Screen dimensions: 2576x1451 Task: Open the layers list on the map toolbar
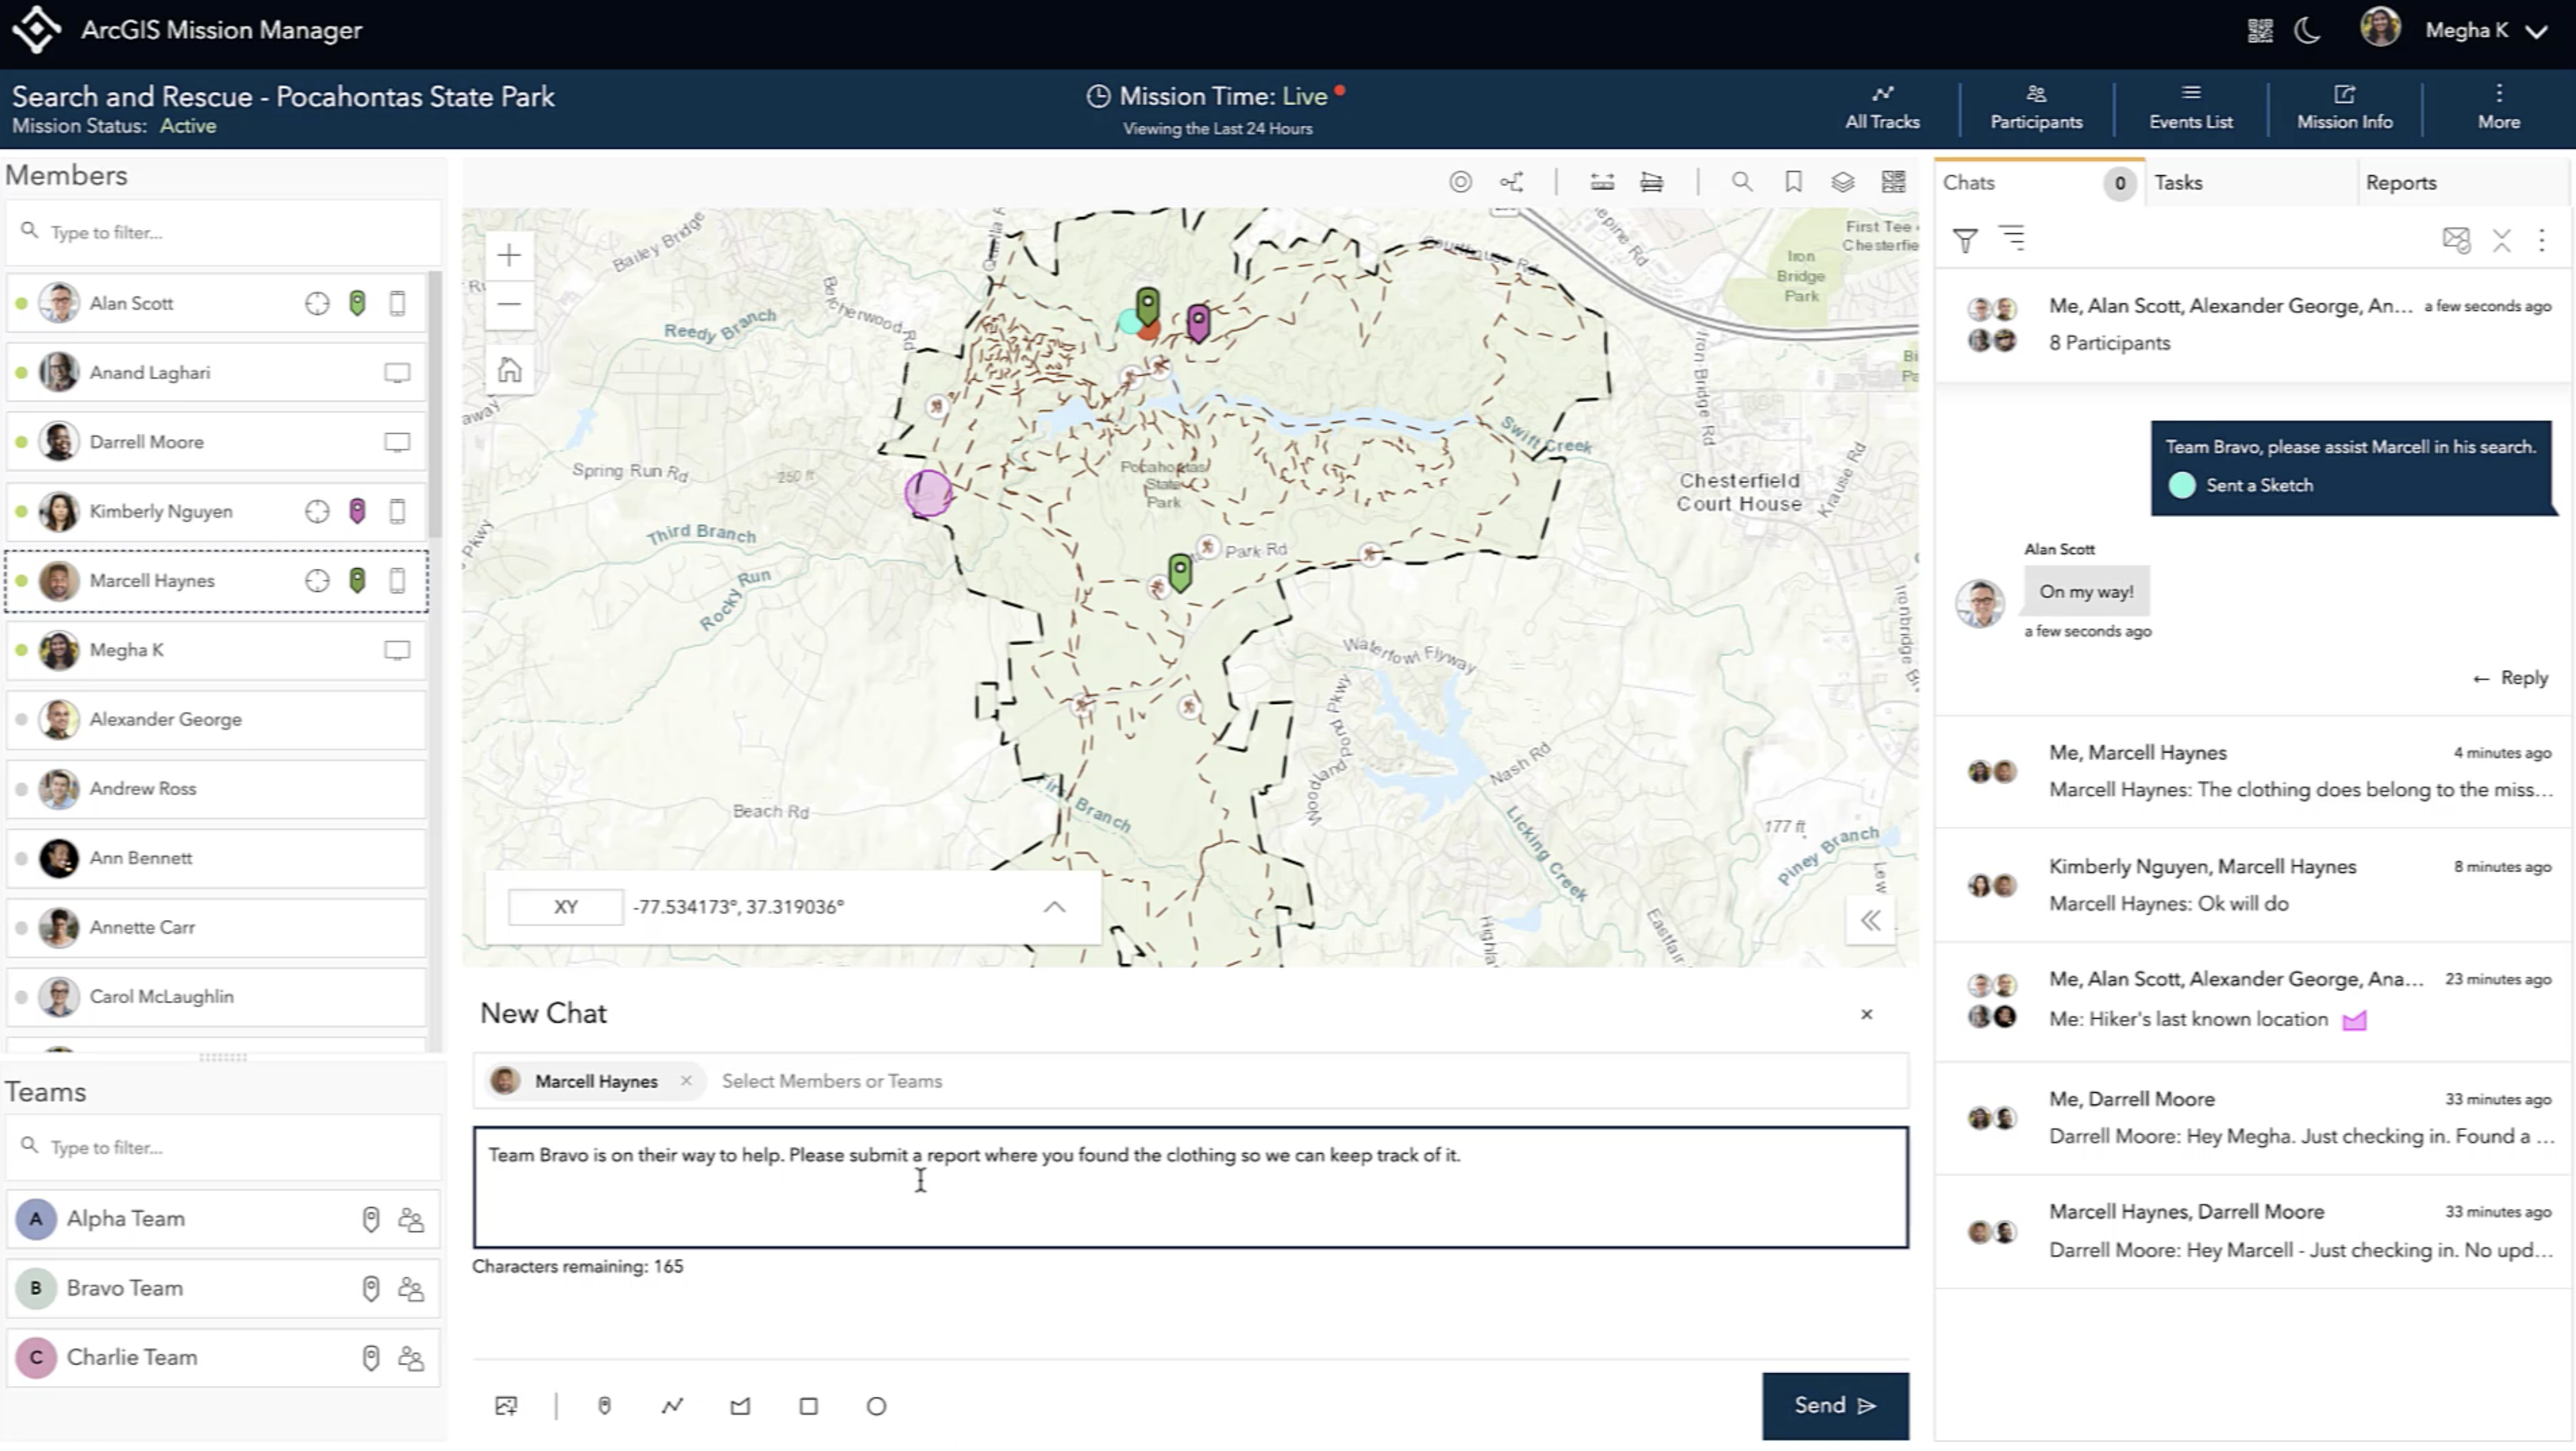click(x=1843, y=181)
